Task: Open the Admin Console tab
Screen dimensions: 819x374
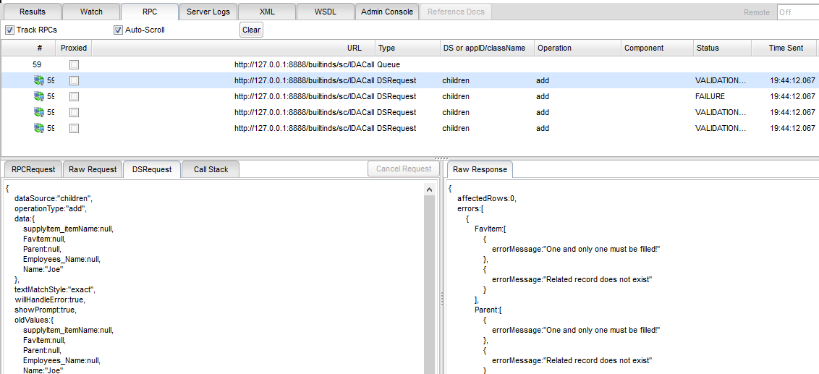Action: (x=387, y=12)
